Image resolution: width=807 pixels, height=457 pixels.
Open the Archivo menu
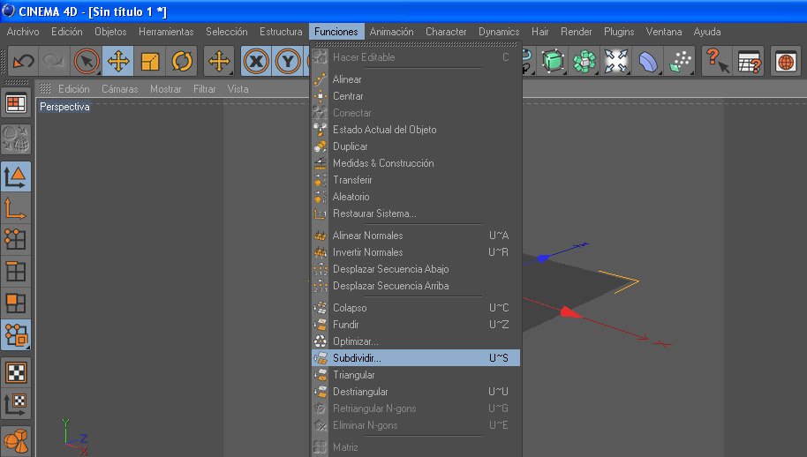pos(23,32)
